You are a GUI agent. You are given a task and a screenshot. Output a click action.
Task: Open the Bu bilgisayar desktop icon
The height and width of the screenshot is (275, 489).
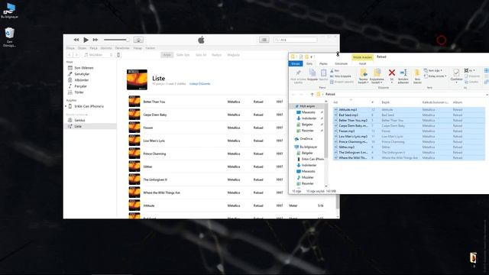(10, 11)
